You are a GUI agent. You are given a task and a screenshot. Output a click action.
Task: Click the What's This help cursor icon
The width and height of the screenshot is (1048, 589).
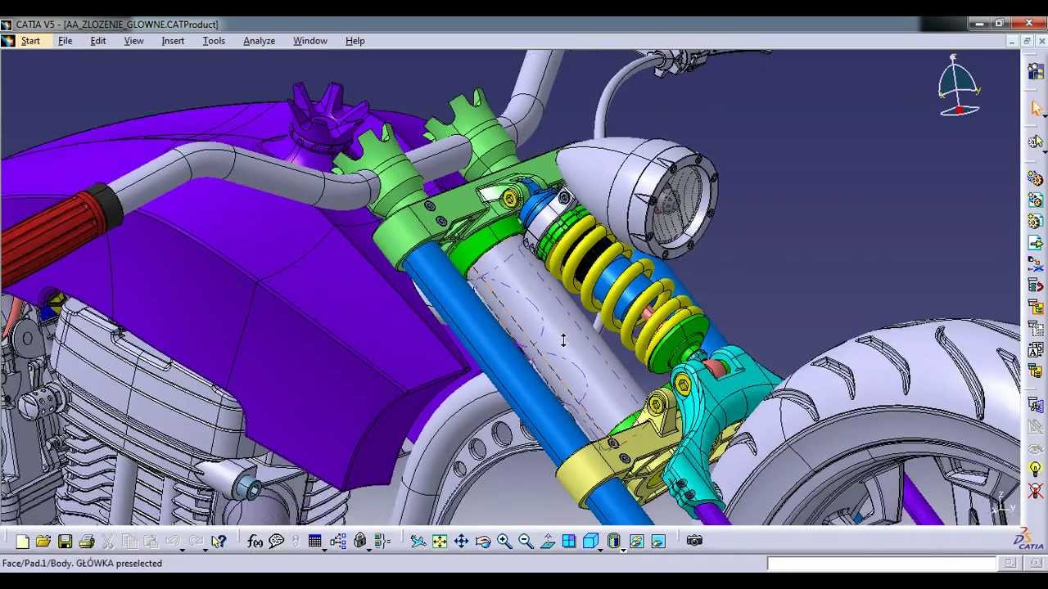pos(219,541)
